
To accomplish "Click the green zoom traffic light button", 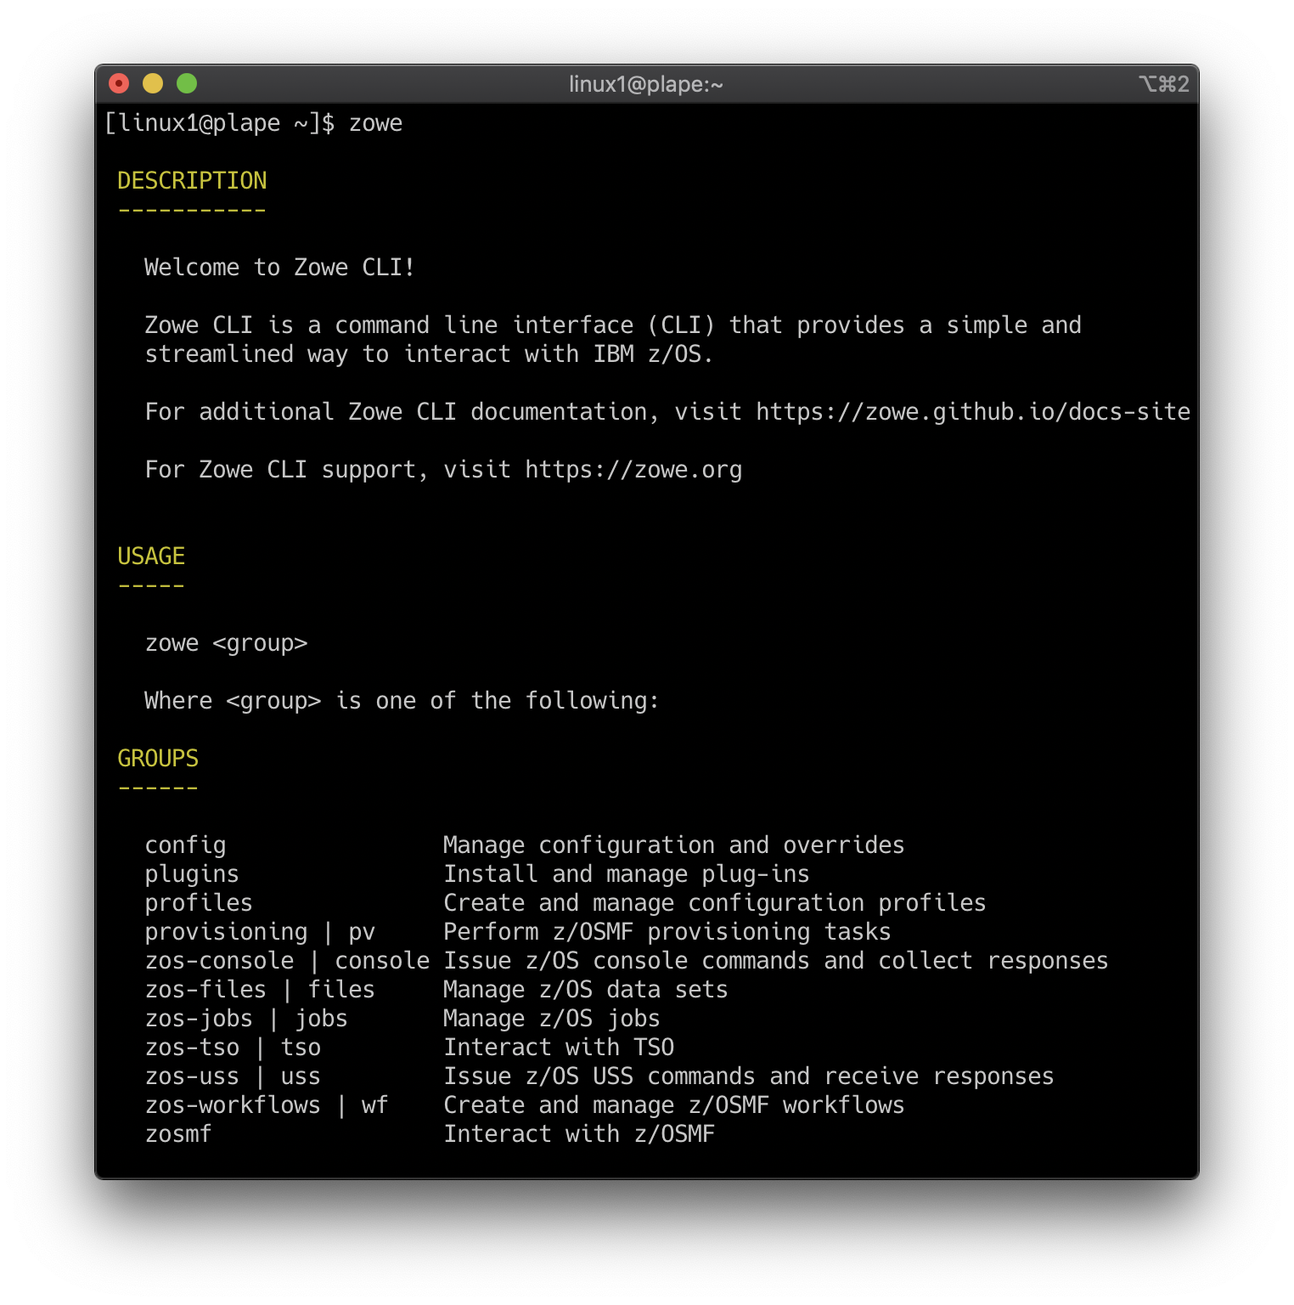I will pyautogui.click(x=186, y=84).
